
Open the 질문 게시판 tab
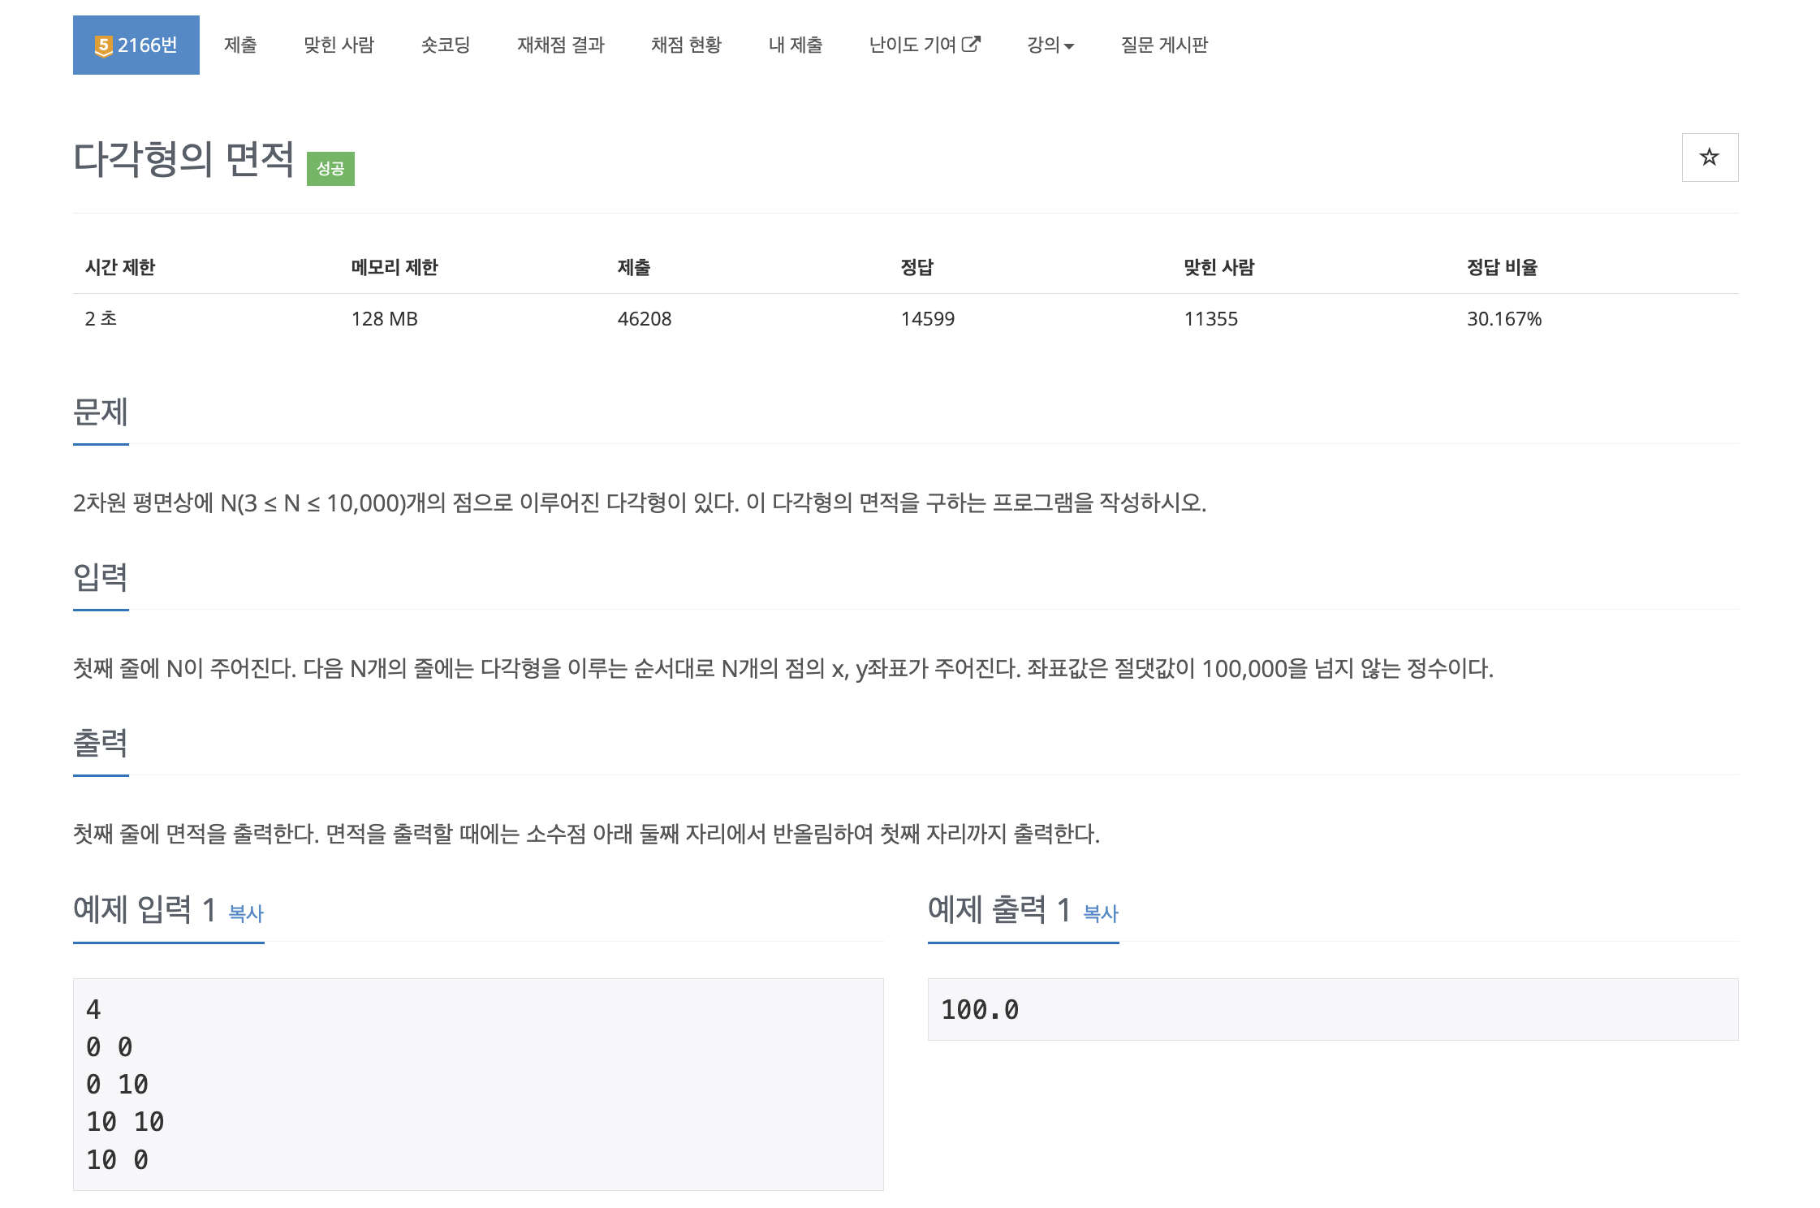click(1164, 45)
